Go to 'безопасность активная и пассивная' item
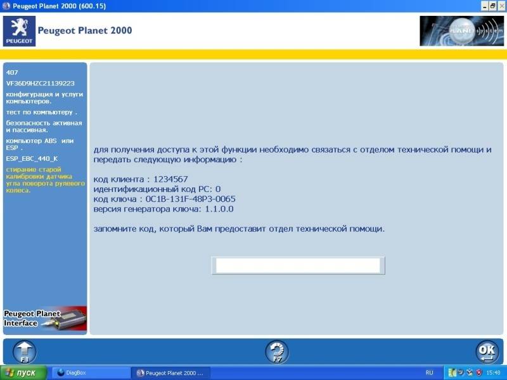This screenshot has width=507, height=380. click(44, 125)
